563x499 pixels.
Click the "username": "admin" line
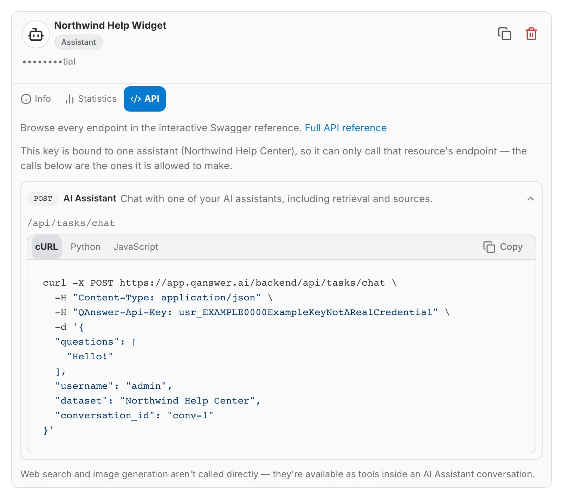pos(113,386)
